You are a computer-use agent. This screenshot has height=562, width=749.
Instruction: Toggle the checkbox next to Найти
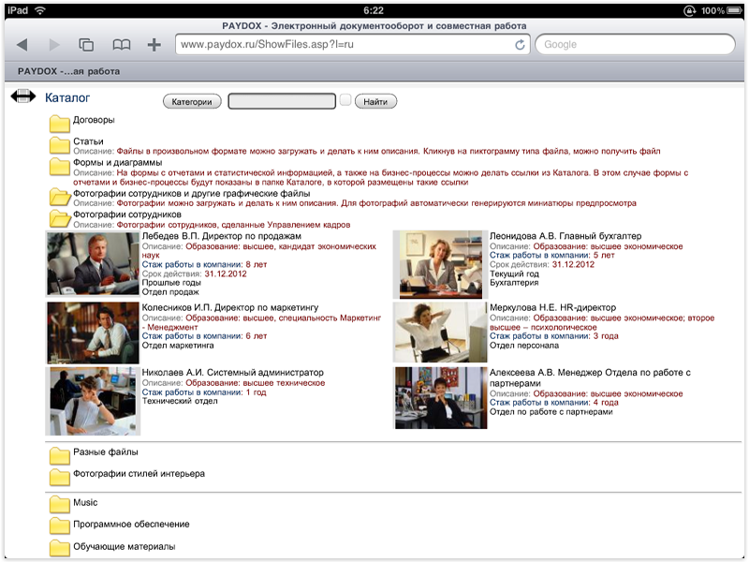click(x=345, y=99)
